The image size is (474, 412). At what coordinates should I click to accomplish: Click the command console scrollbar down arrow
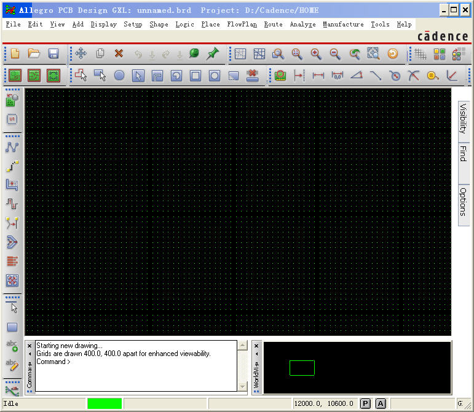[x=242, y=386]
